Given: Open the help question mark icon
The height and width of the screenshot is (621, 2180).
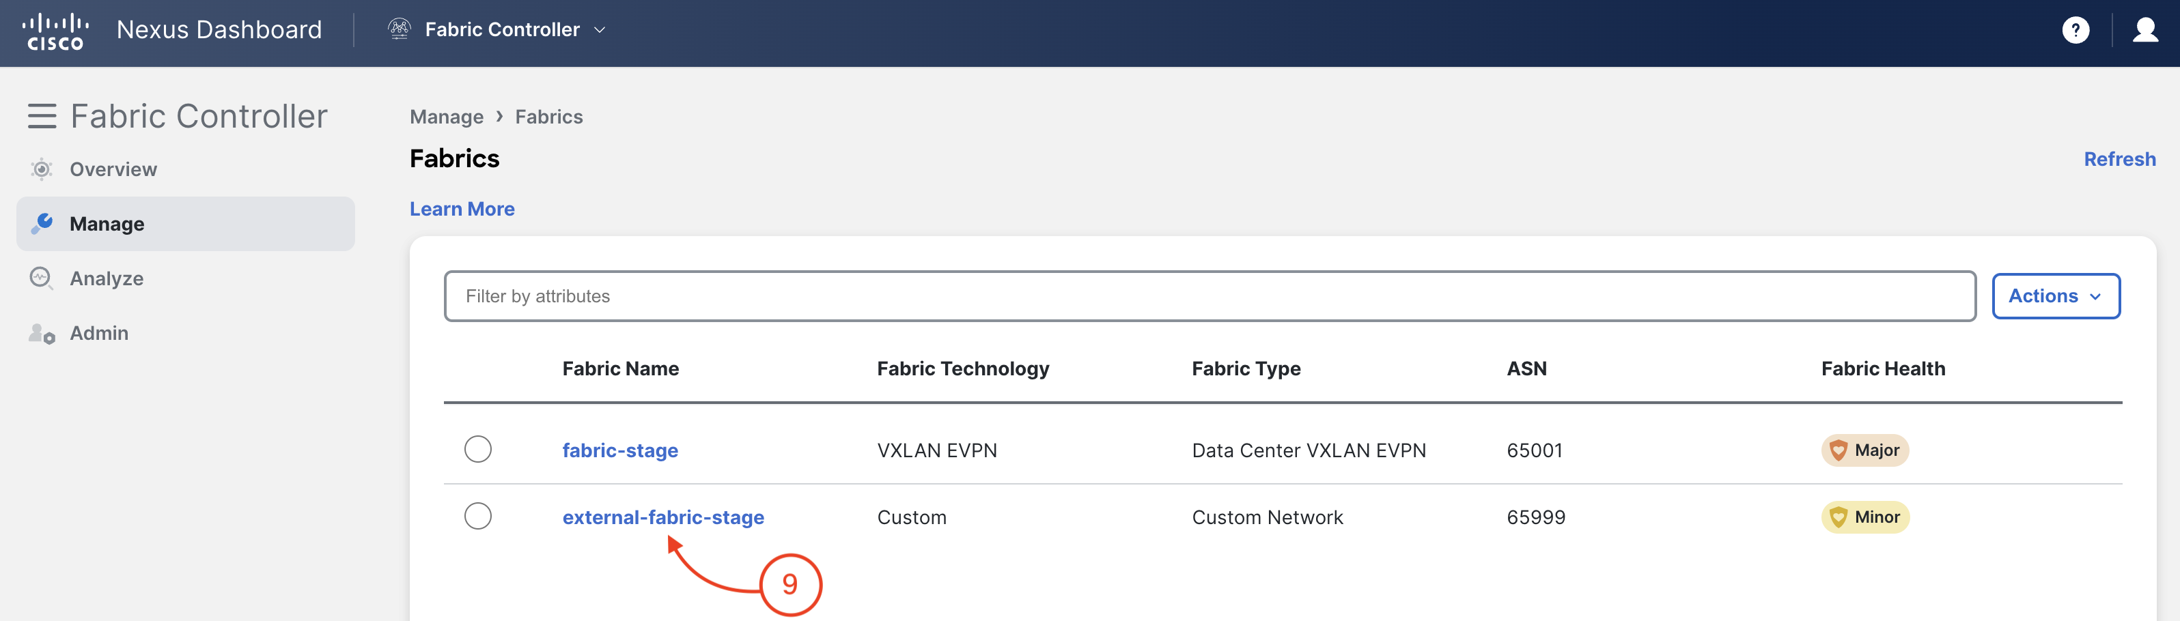Looking at the screenshot, I should [2075, 31].
